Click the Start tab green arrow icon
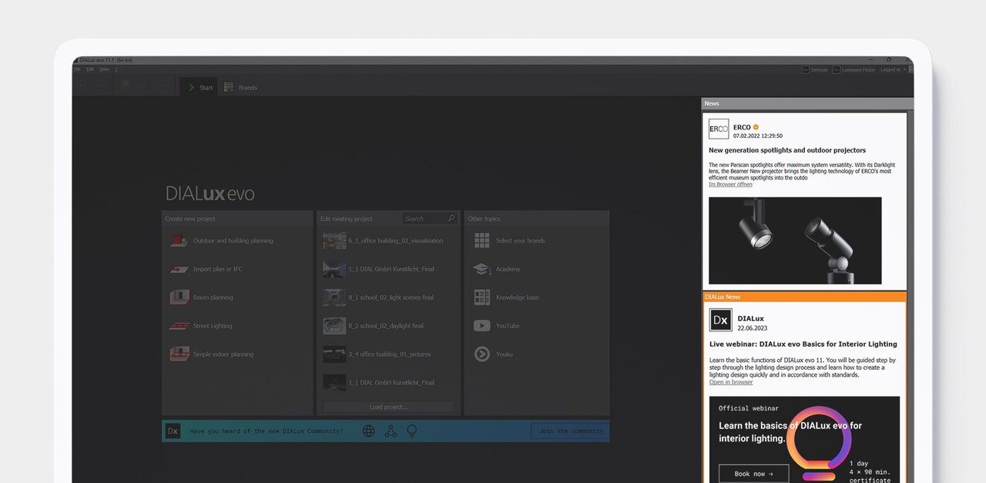 (190, 87)
